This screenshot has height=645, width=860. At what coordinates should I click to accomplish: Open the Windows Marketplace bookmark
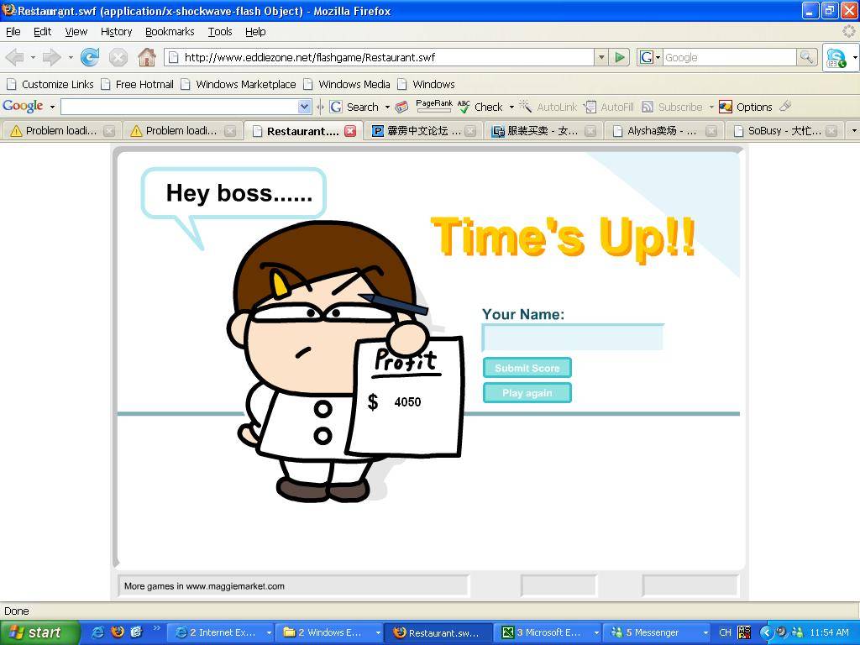click(239, 85)
